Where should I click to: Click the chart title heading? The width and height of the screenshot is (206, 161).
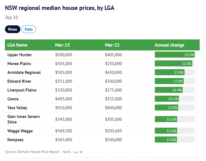tap(59, 8)
